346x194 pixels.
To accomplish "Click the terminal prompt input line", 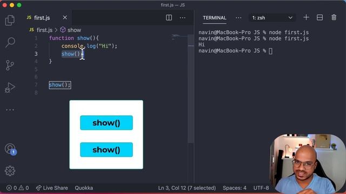I will [x=236, y=51].
